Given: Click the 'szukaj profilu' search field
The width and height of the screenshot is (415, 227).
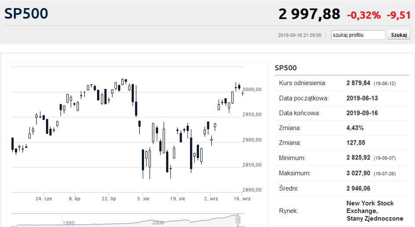Looking at the screenshot, I should coord(358,35).
